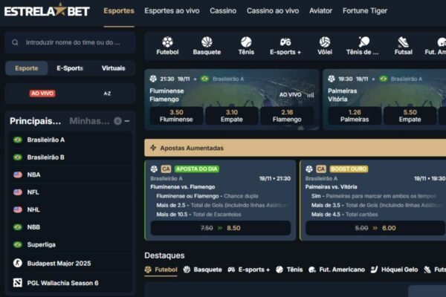Toggle the A-Z sorting option
446x297 pixels.
pos(107,94)
